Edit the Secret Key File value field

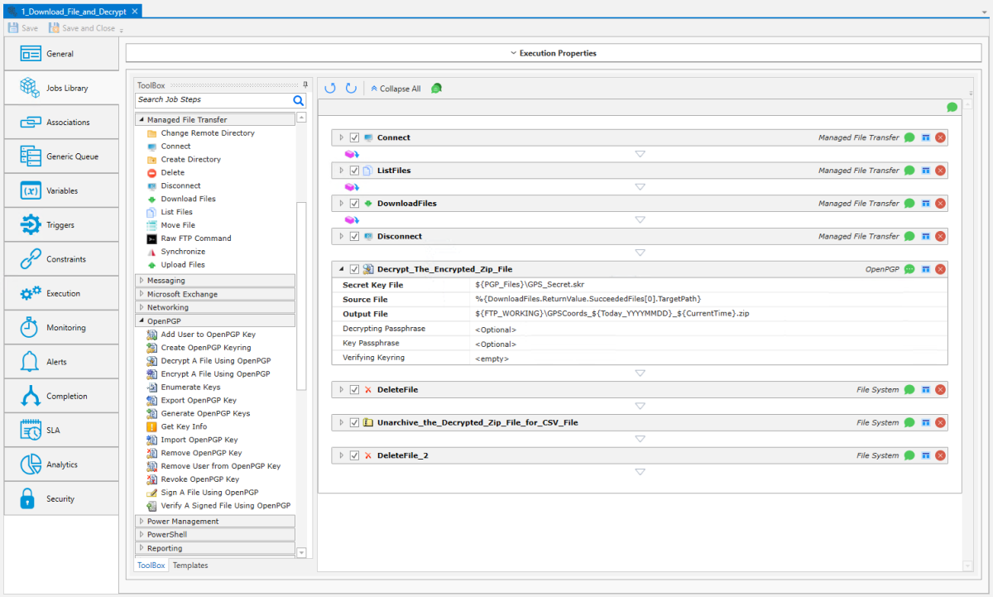[709, 285]
